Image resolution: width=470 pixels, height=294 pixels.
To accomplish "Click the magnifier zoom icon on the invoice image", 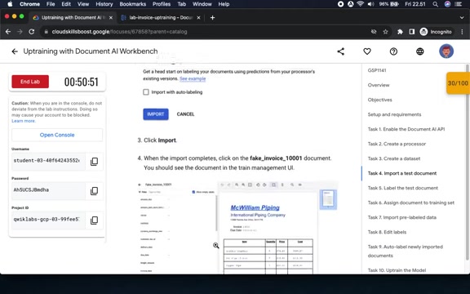I will (215, 245).
